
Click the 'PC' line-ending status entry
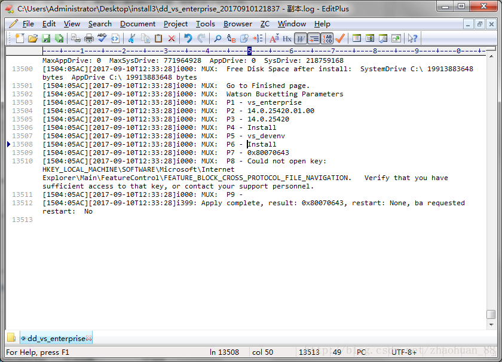(x=361, y=352)
